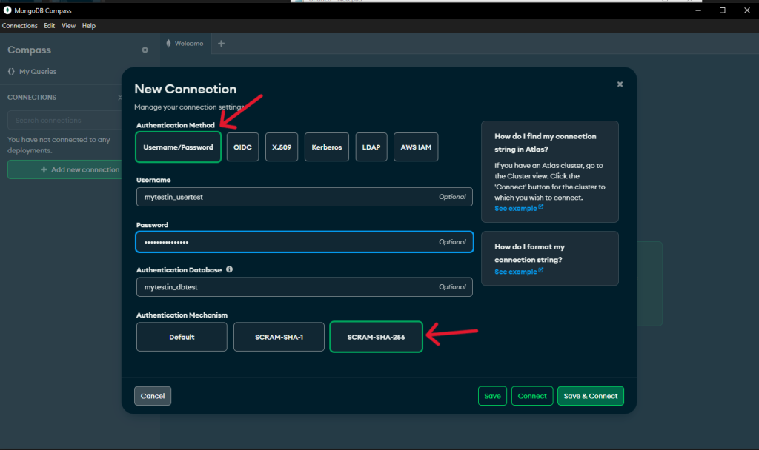Switch to the Welcome tab

point(185,44)
